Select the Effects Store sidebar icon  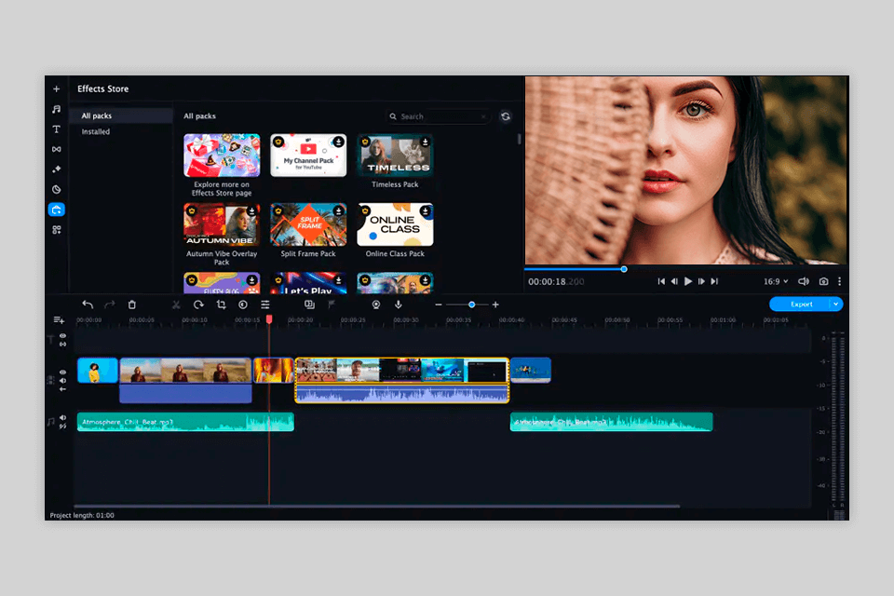(x=57, y=210)
